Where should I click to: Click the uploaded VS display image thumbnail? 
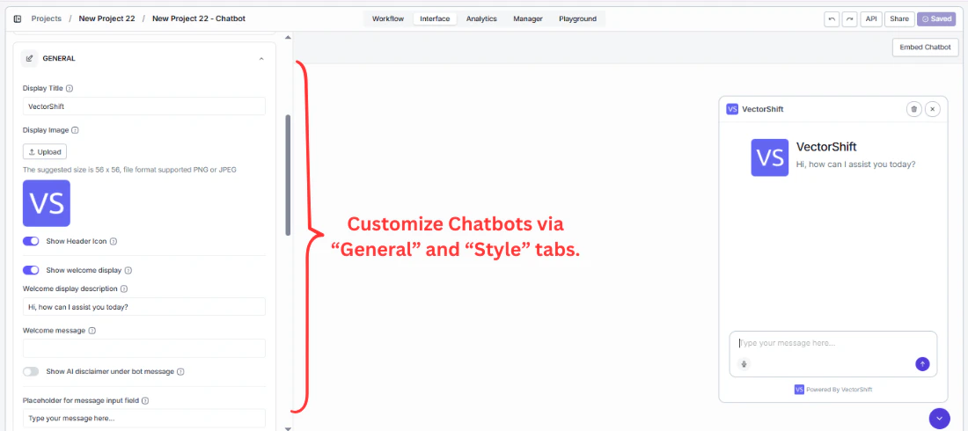pos(47,203)
